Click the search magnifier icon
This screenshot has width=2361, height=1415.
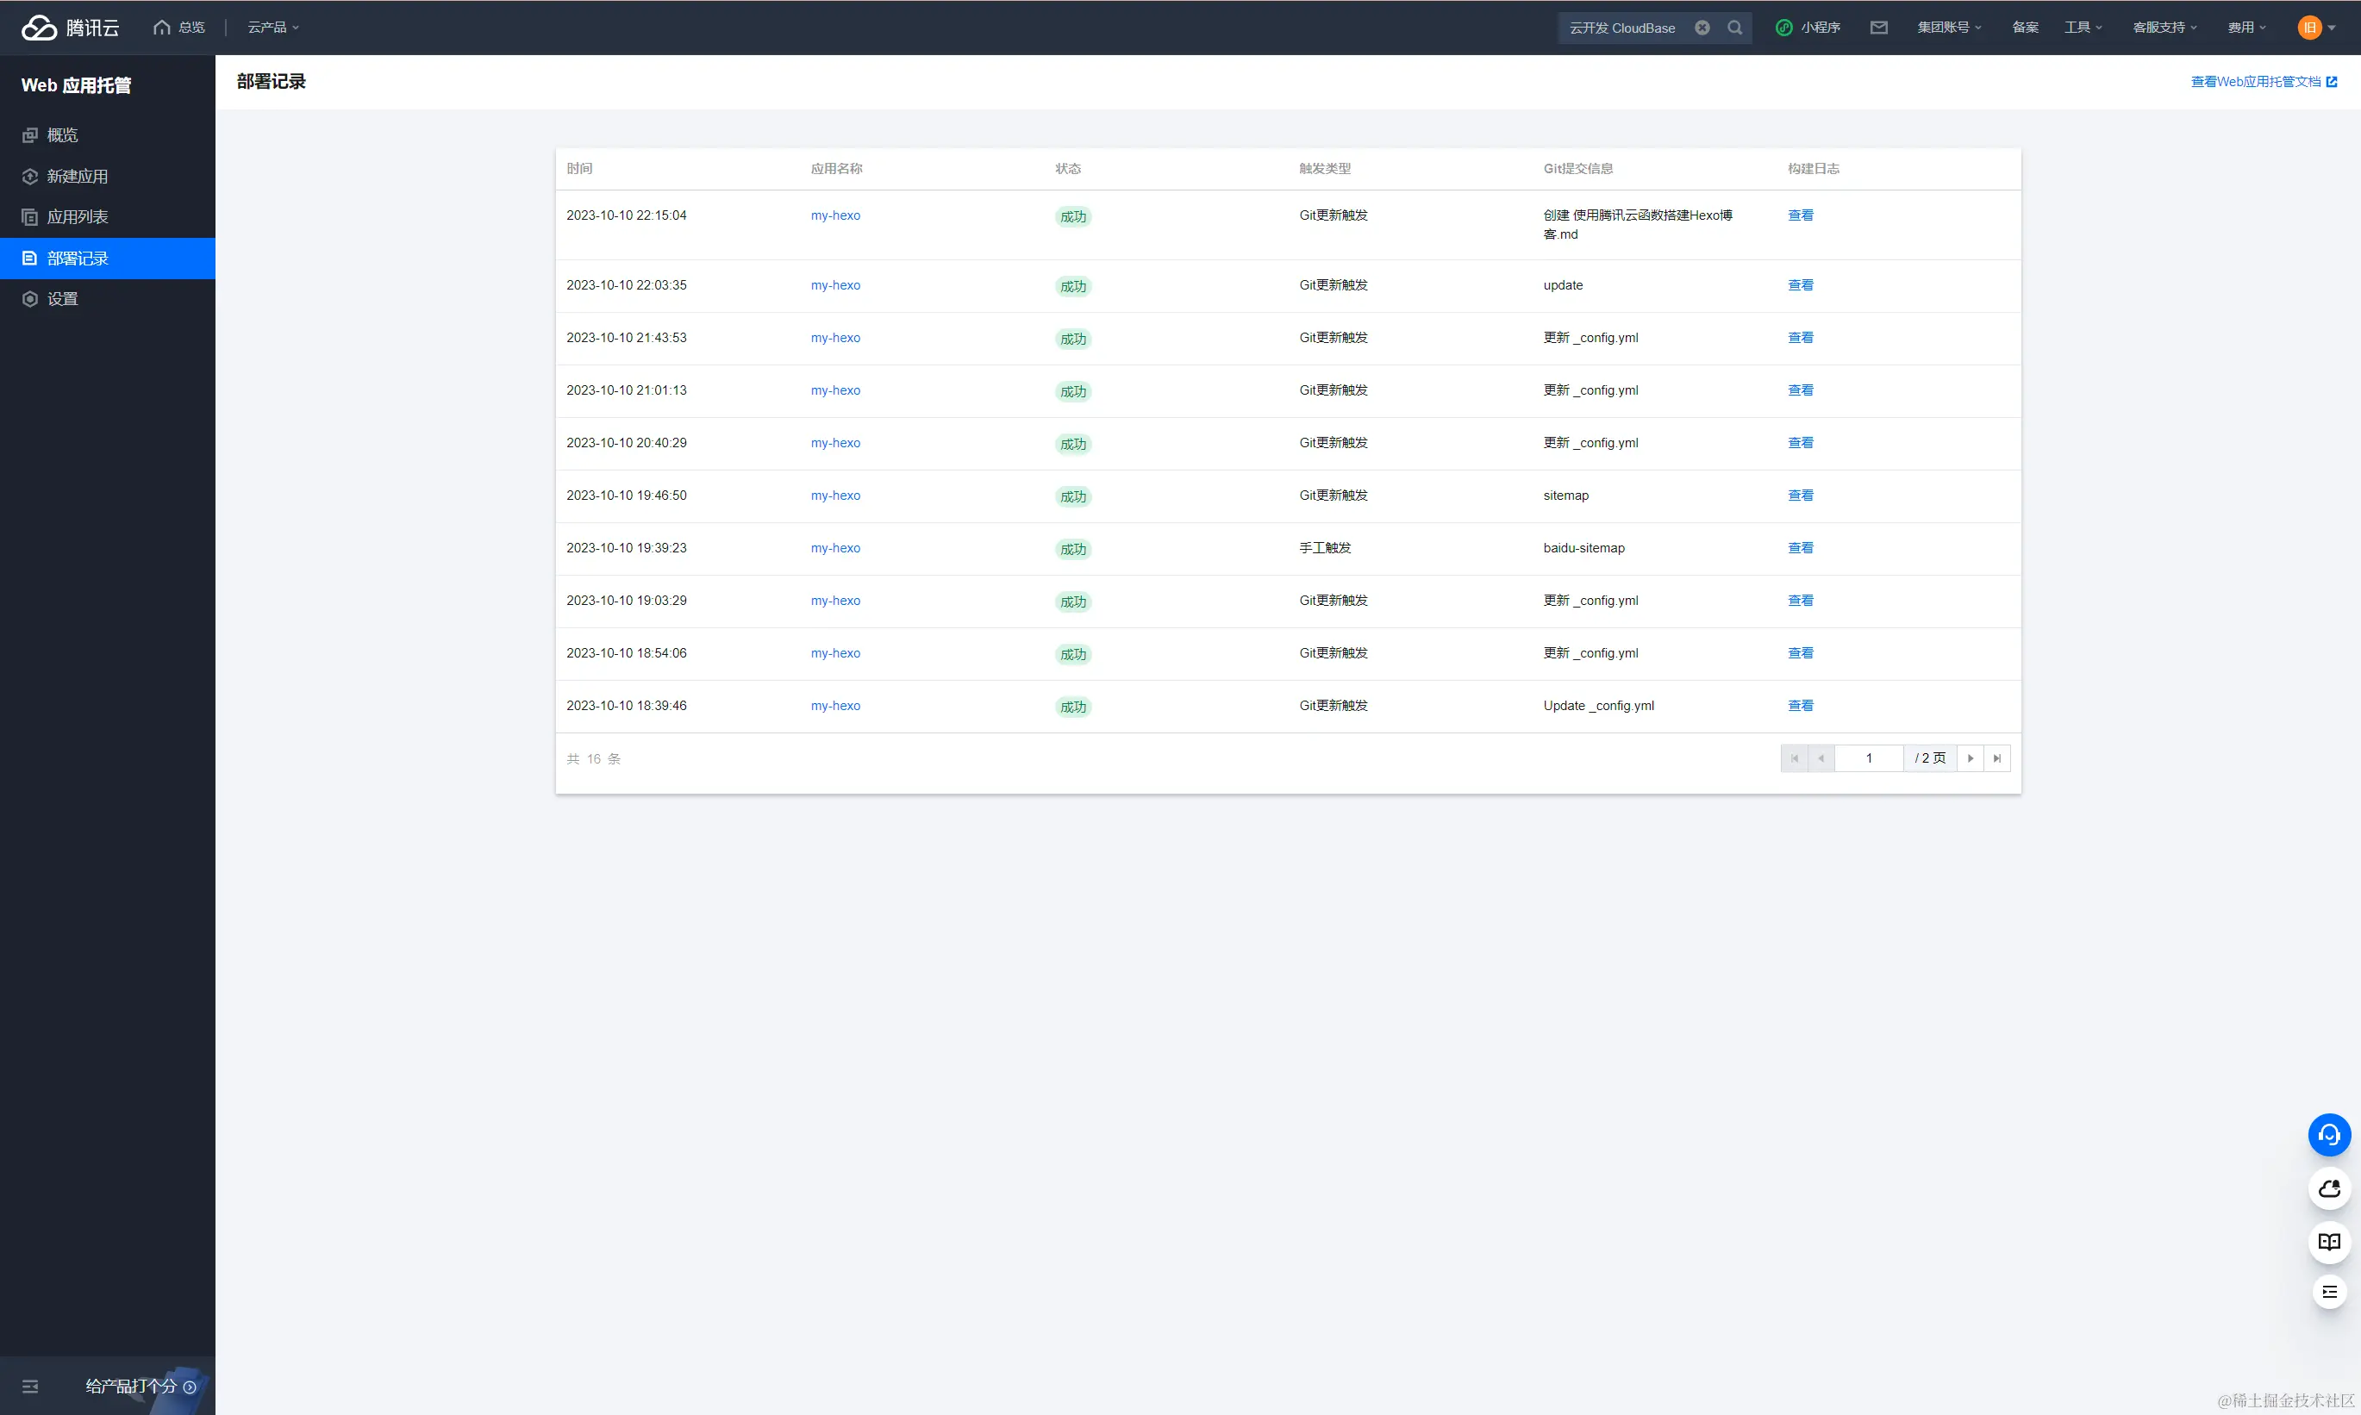[1734, 28]
